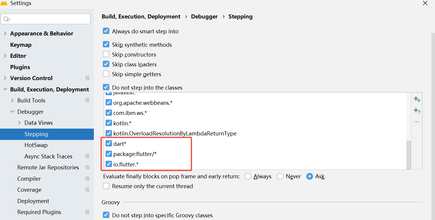Disable Skip class loaders
Viewport: 435px width, 220px height.
point(106,64)
